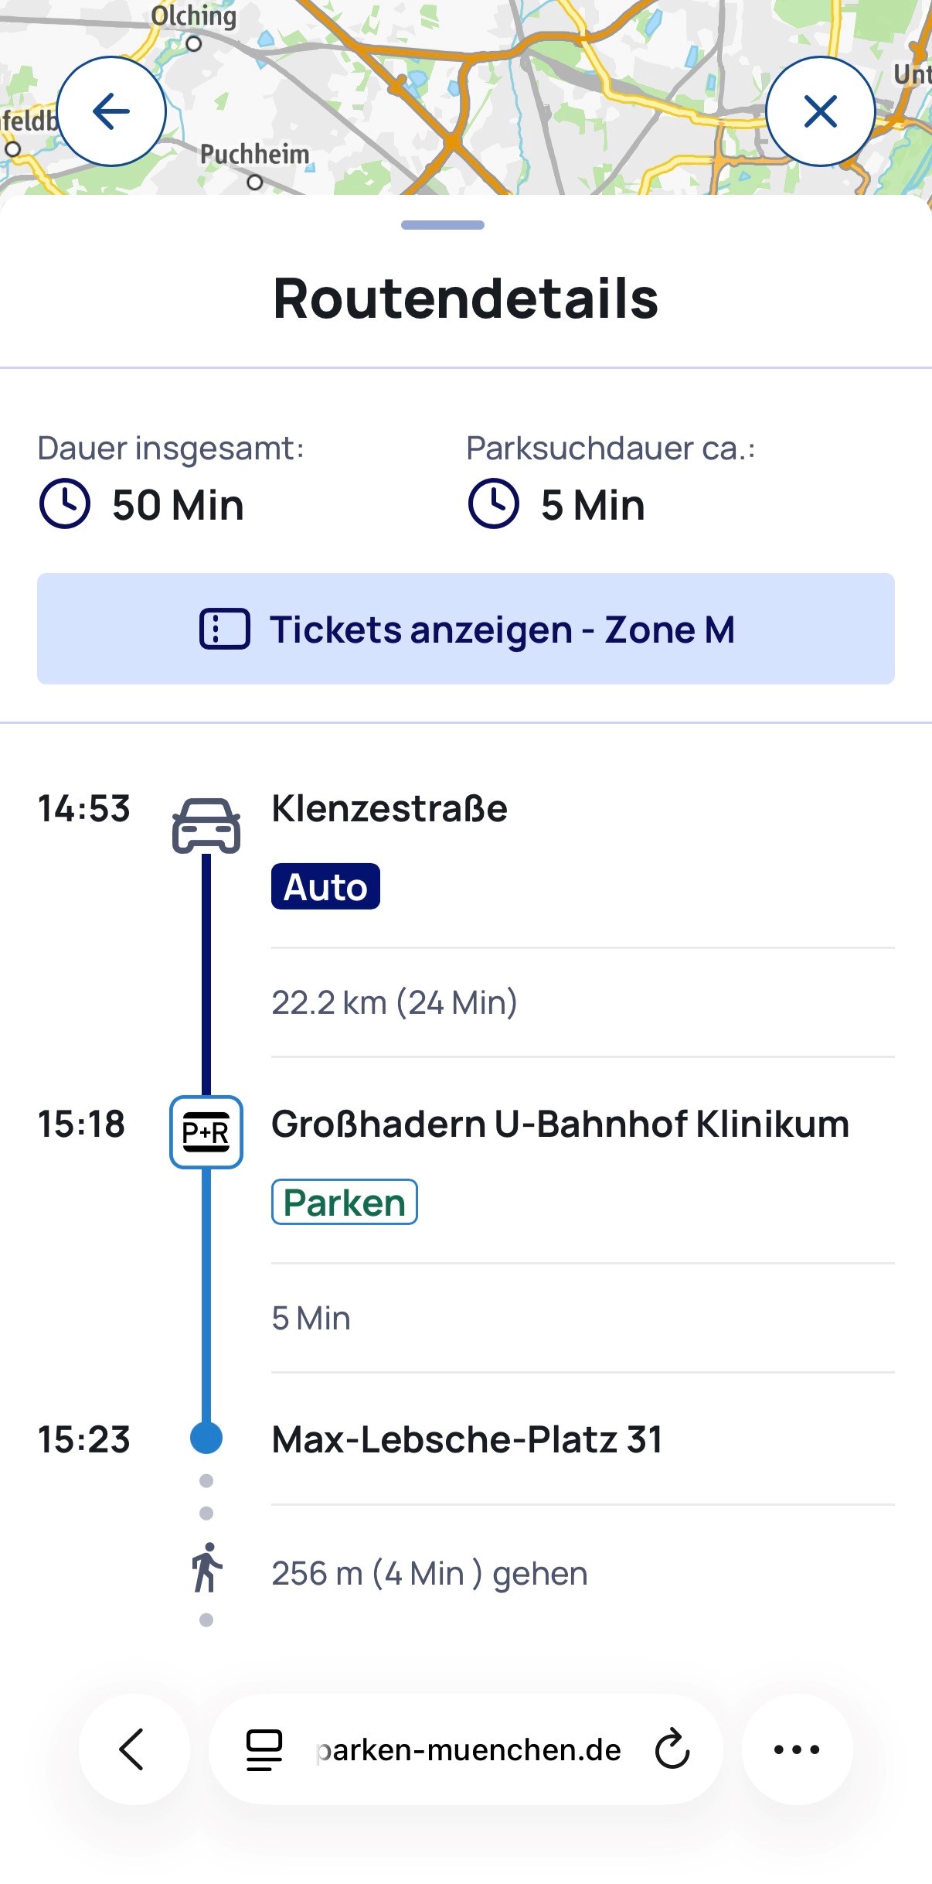This screenshot has width=932, height=1884.
Task: Open the Klenzestraße start stop
Action: pos(389,809)
